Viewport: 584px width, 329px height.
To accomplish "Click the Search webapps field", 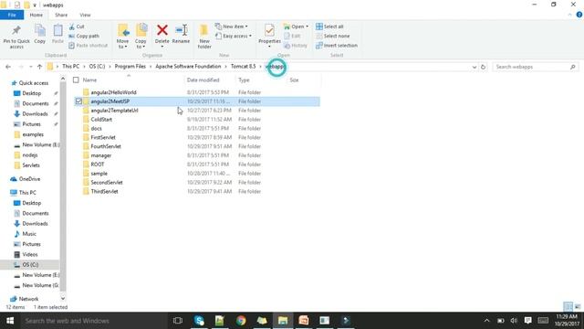I will [536, 67].
